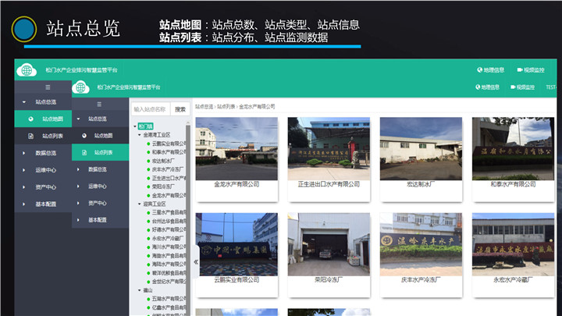Open the 庆丰水产冷冻厂 photo card
This screenshot has width=562, height=316.
[x=421, y=255]
